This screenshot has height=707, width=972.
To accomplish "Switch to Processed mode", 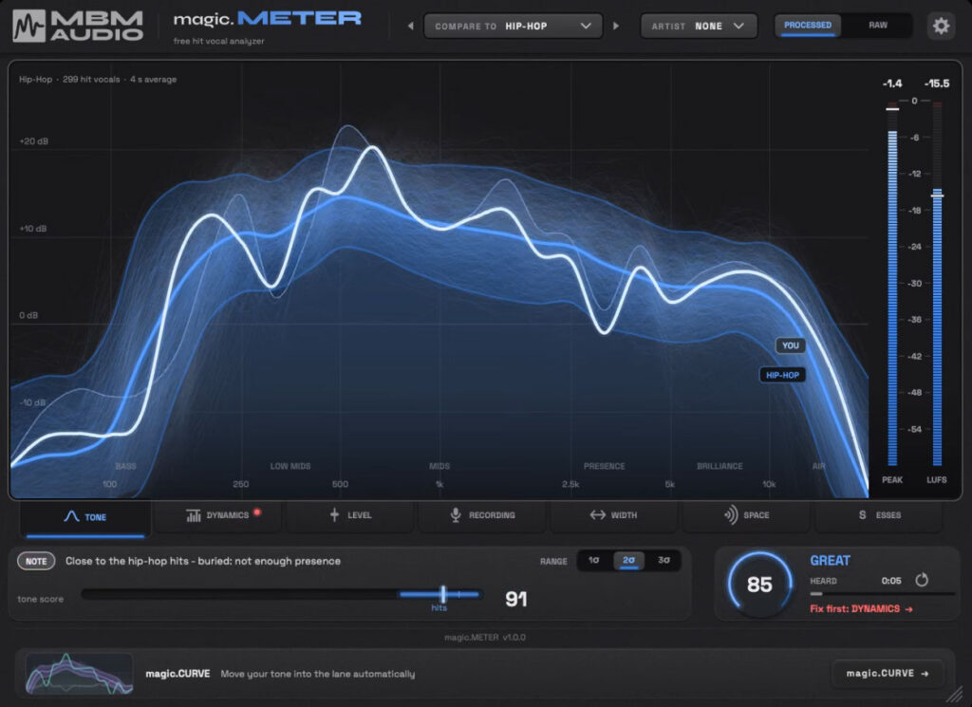I will (807, 26).
